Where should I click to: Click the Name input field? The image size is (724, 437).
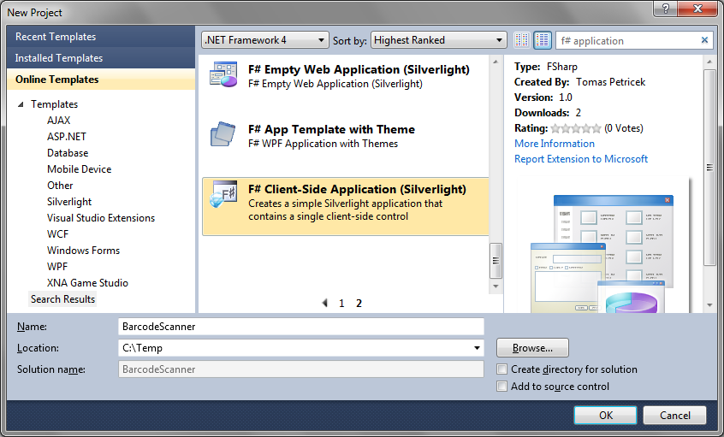pos(300,327)
